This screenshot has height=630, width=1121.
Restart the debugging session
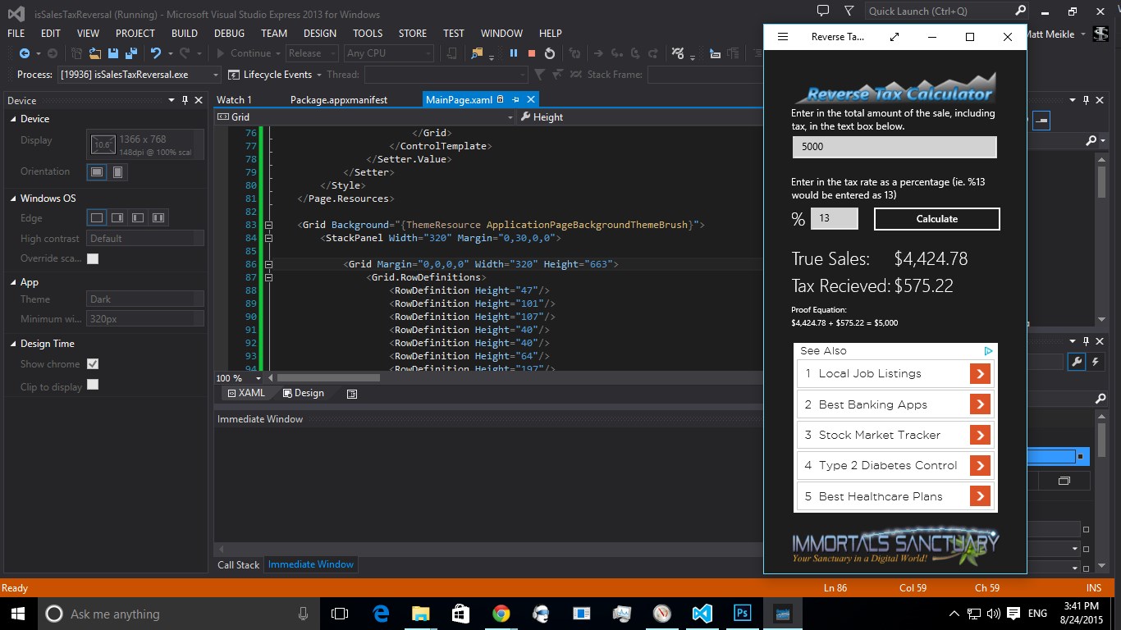click(549, 53)
